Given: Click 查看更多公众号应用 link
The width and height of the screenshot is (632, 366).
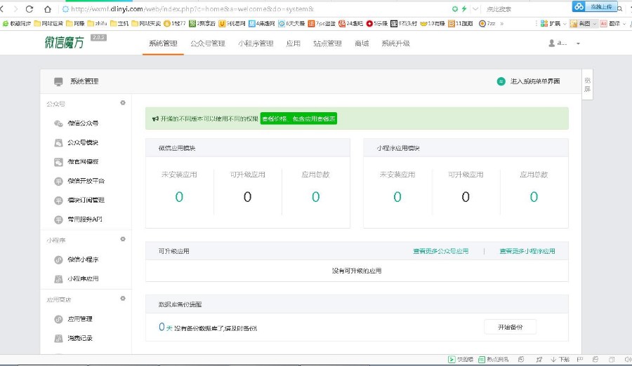Looking at the screenshot, I should [440, 251].
